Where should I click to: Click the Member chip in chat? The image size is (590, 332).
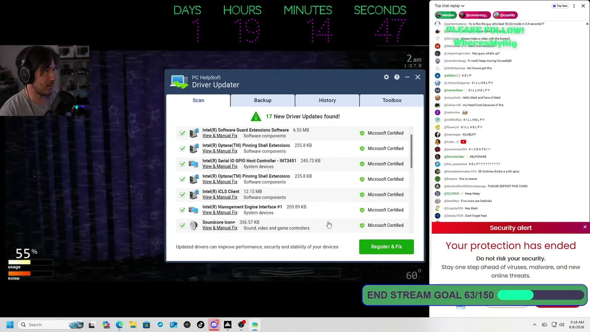[445, 15]
